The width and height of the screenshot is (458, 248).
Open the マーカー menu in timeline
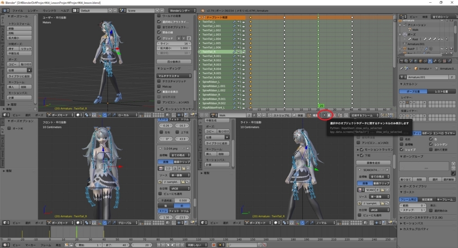point(30,245)
